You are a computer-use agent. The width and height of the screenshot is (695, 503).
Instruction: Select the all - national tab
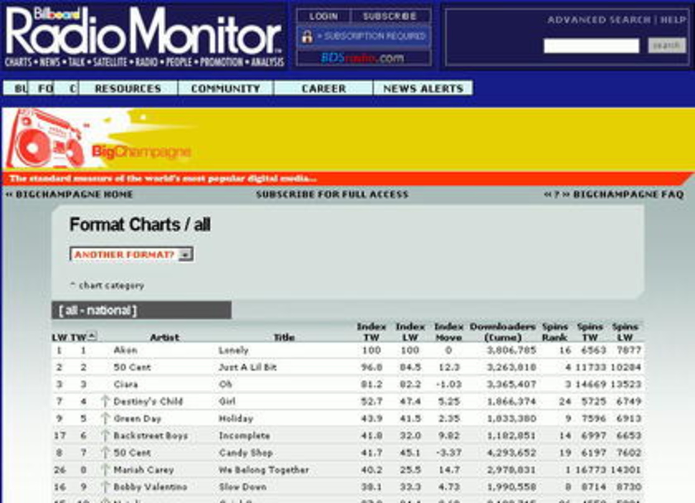coord(141,310)
